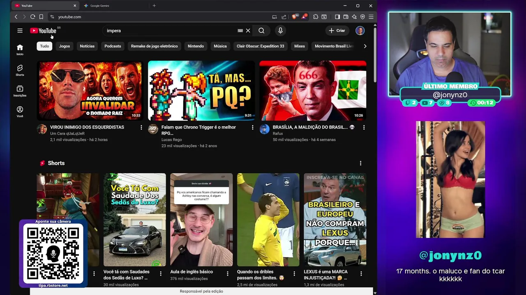This screenshot has height=295, width=526.
Task: Click the YouTube logo
Action: [43, 31]
